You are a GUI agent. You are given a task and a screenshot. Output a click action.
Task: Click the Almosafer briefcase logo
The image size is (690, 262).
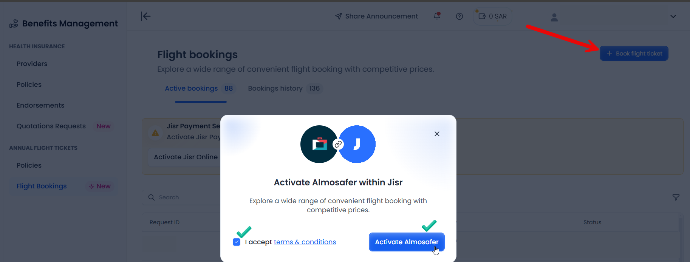pos(319,144)
